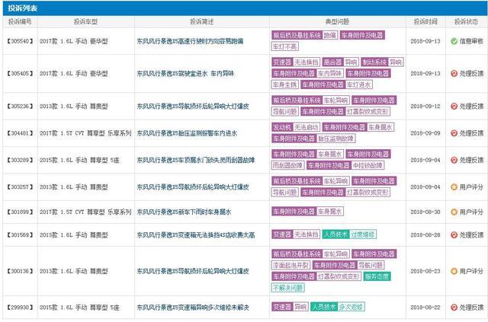Click red status icon in row 299930

(454, 308)
